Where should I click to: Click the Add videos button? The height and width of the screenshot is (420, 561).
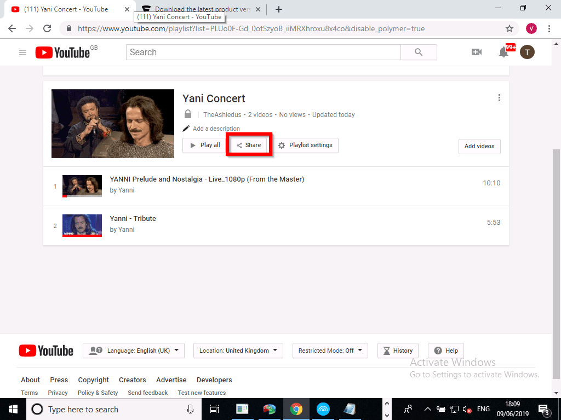point(479,146)
